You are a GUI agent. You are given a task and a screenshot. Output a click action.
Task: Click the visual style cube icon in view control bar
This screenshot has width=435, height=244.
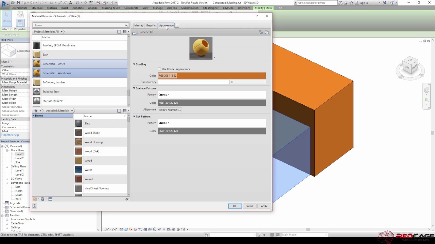click(x=126, y=229)
